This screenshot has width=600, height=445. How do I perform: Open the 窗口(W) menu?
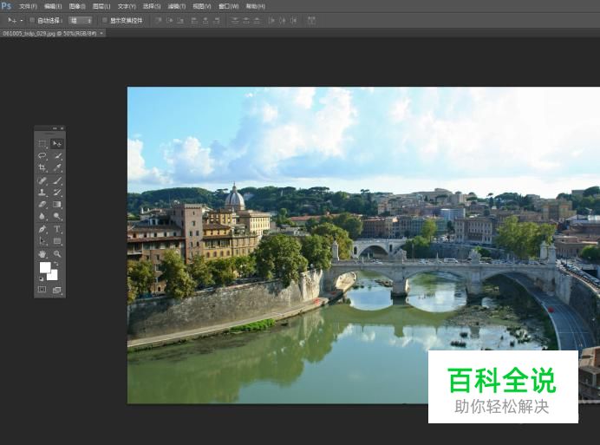[228, 7]
